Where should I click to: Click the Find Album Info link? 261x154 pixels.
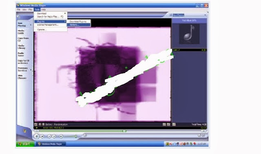click(189, 20)
